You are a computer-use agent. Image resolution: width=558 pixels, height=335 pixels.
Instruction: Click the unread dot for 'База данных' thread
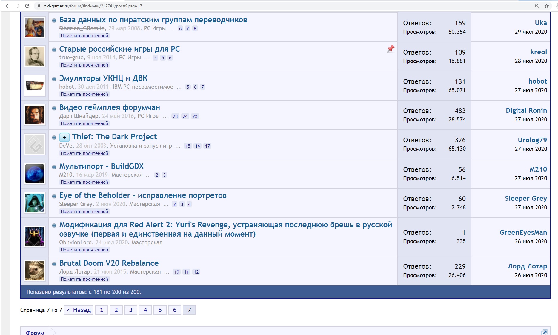click(x=54, y=21)
